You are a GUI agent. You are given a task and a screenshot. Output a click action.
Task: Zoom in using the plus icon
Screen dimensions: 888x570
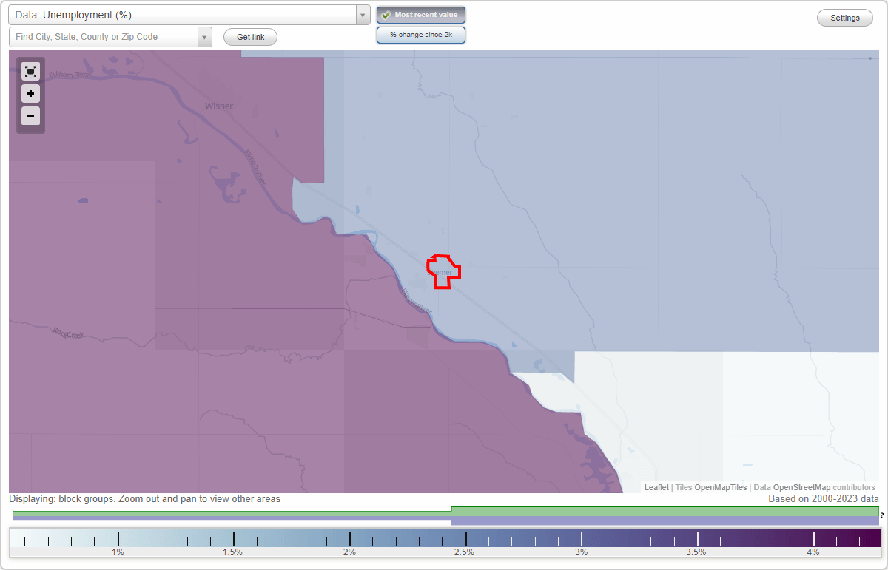pyautogui.click(x=30, y=94)
